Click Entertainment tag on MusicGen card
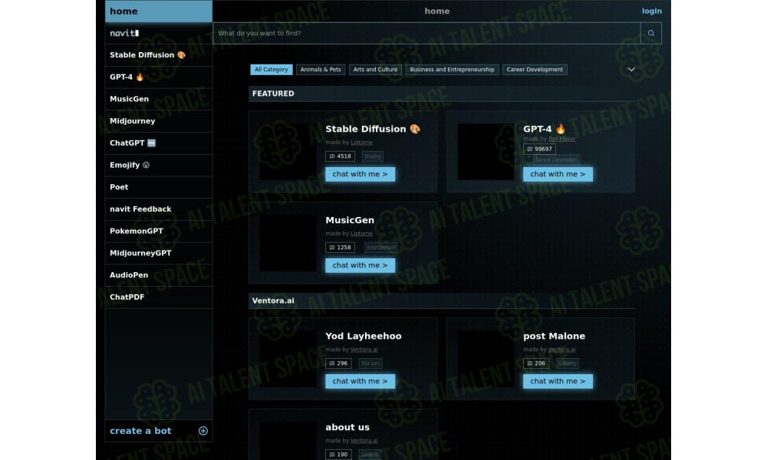 tap(380, 248)
